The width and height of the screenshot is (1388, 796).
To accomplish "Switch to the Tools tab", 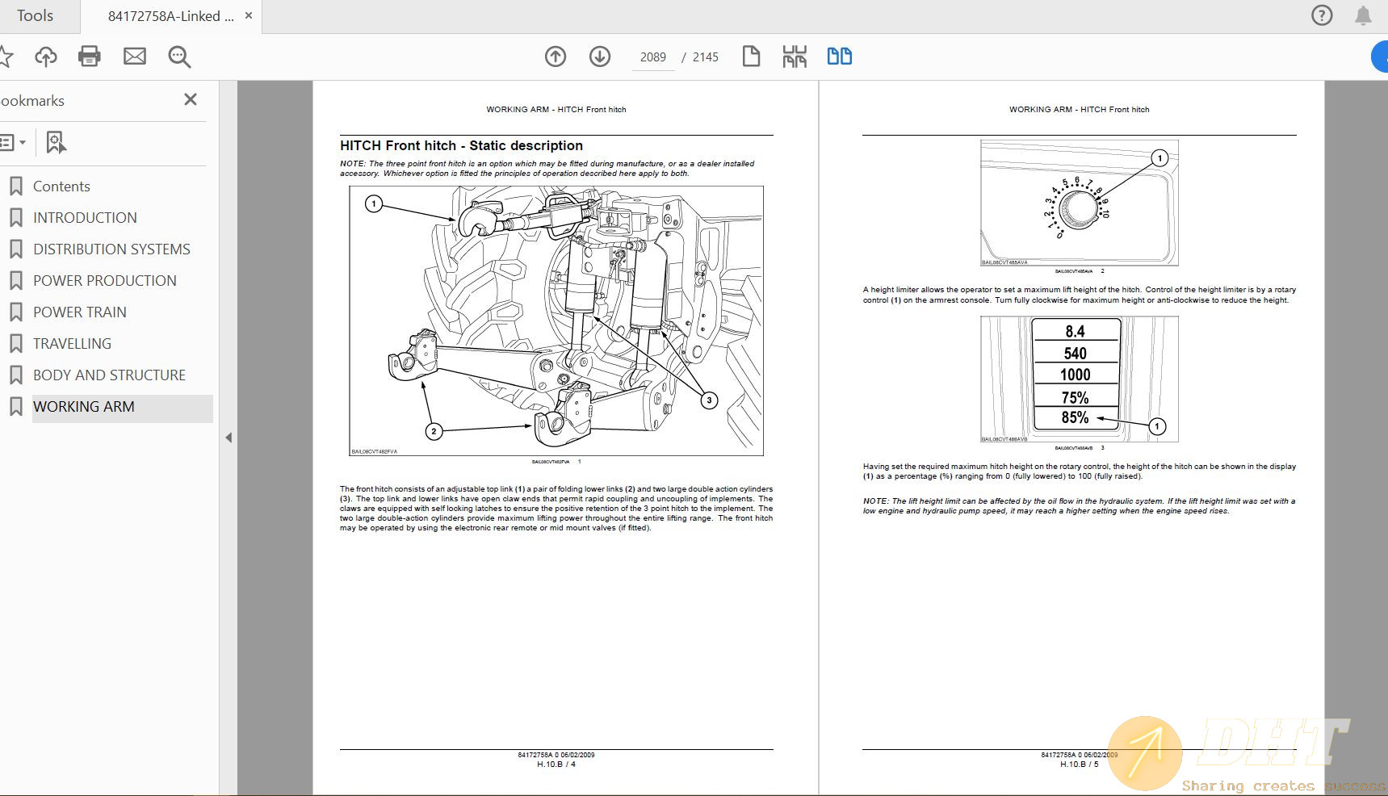I will click(35, 16).
